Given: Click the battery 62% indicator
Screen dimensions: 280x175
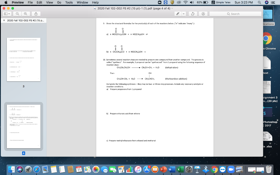Looking at the screenshot, I should [203, 2].
